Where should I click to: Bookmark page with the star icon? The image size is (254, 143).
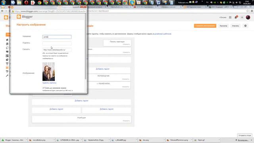pos(248,11)
